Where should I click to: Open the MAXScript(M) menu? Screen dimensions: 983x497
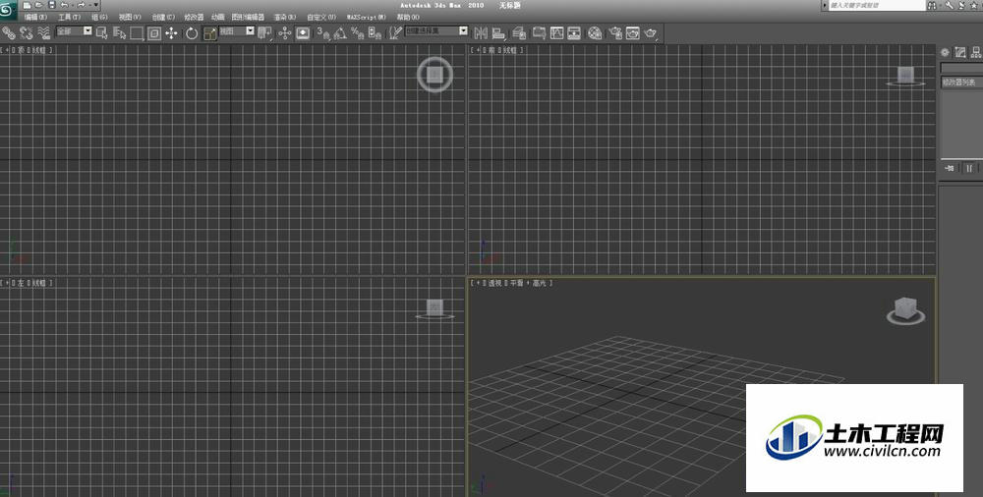click(366, 17)
